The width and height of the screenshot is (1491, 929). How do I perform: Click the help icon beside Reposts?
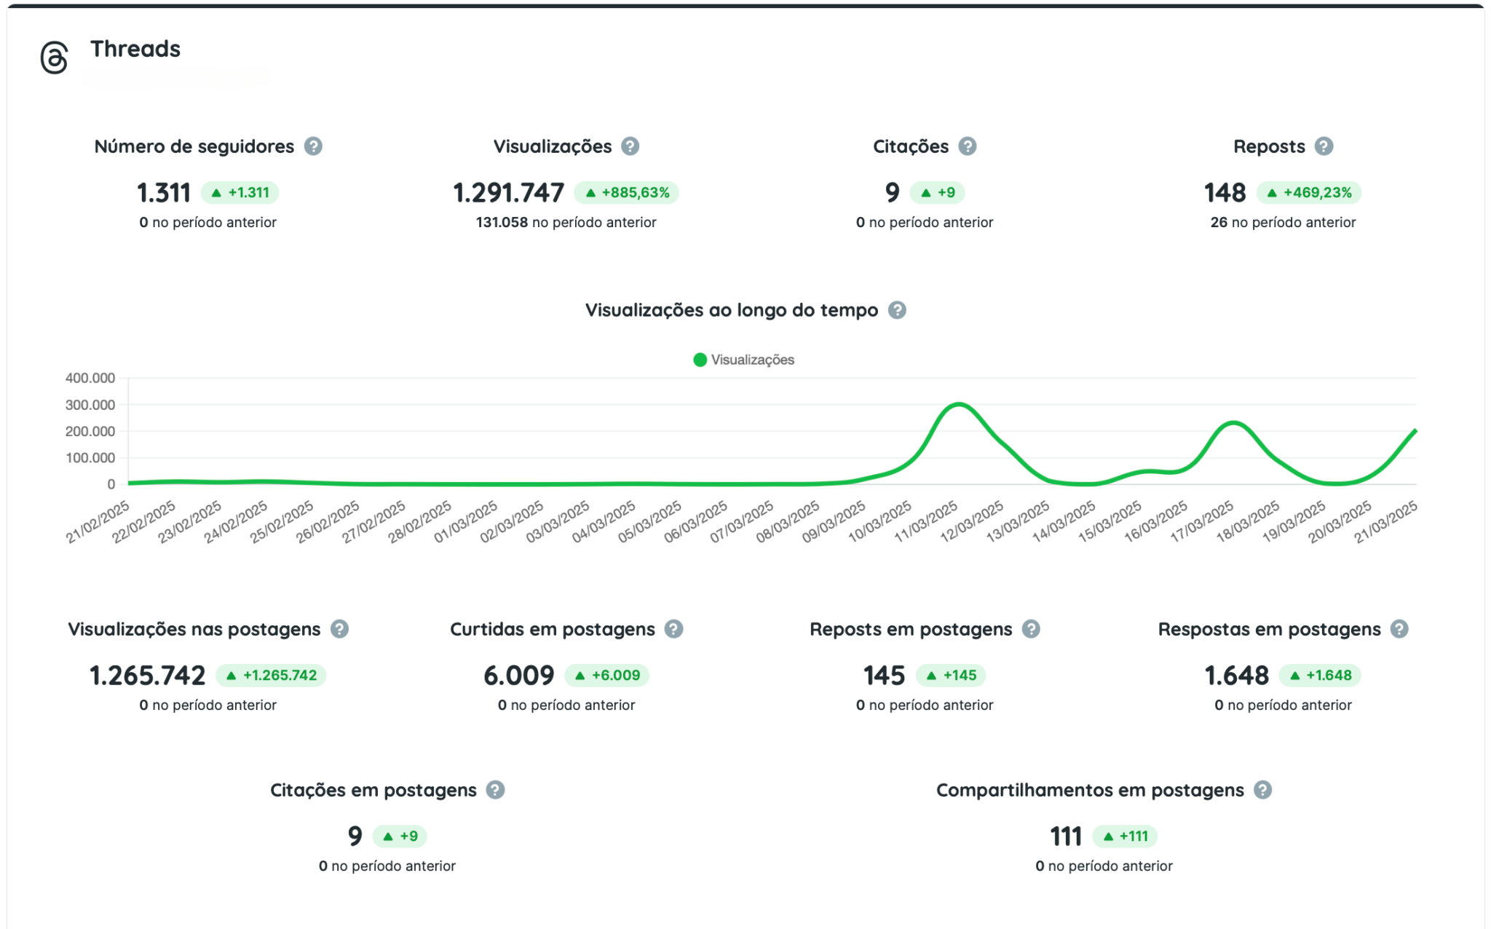tap(1324, 146)
